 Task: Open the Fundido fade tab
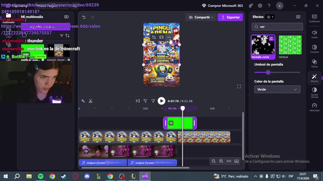click(314, 49)
